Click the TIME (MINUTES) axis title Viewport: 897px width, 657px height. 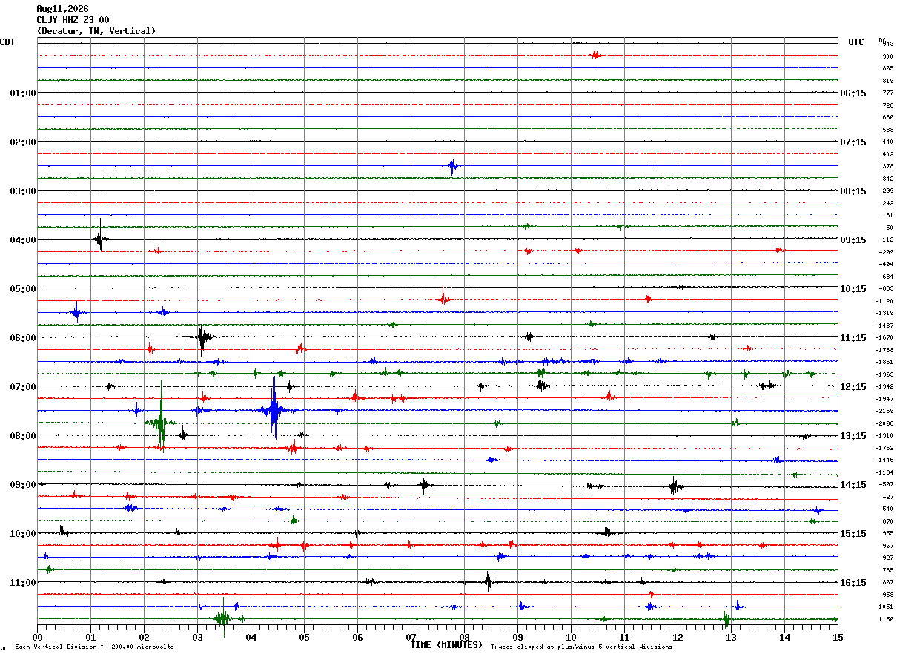tap(446, 645)
